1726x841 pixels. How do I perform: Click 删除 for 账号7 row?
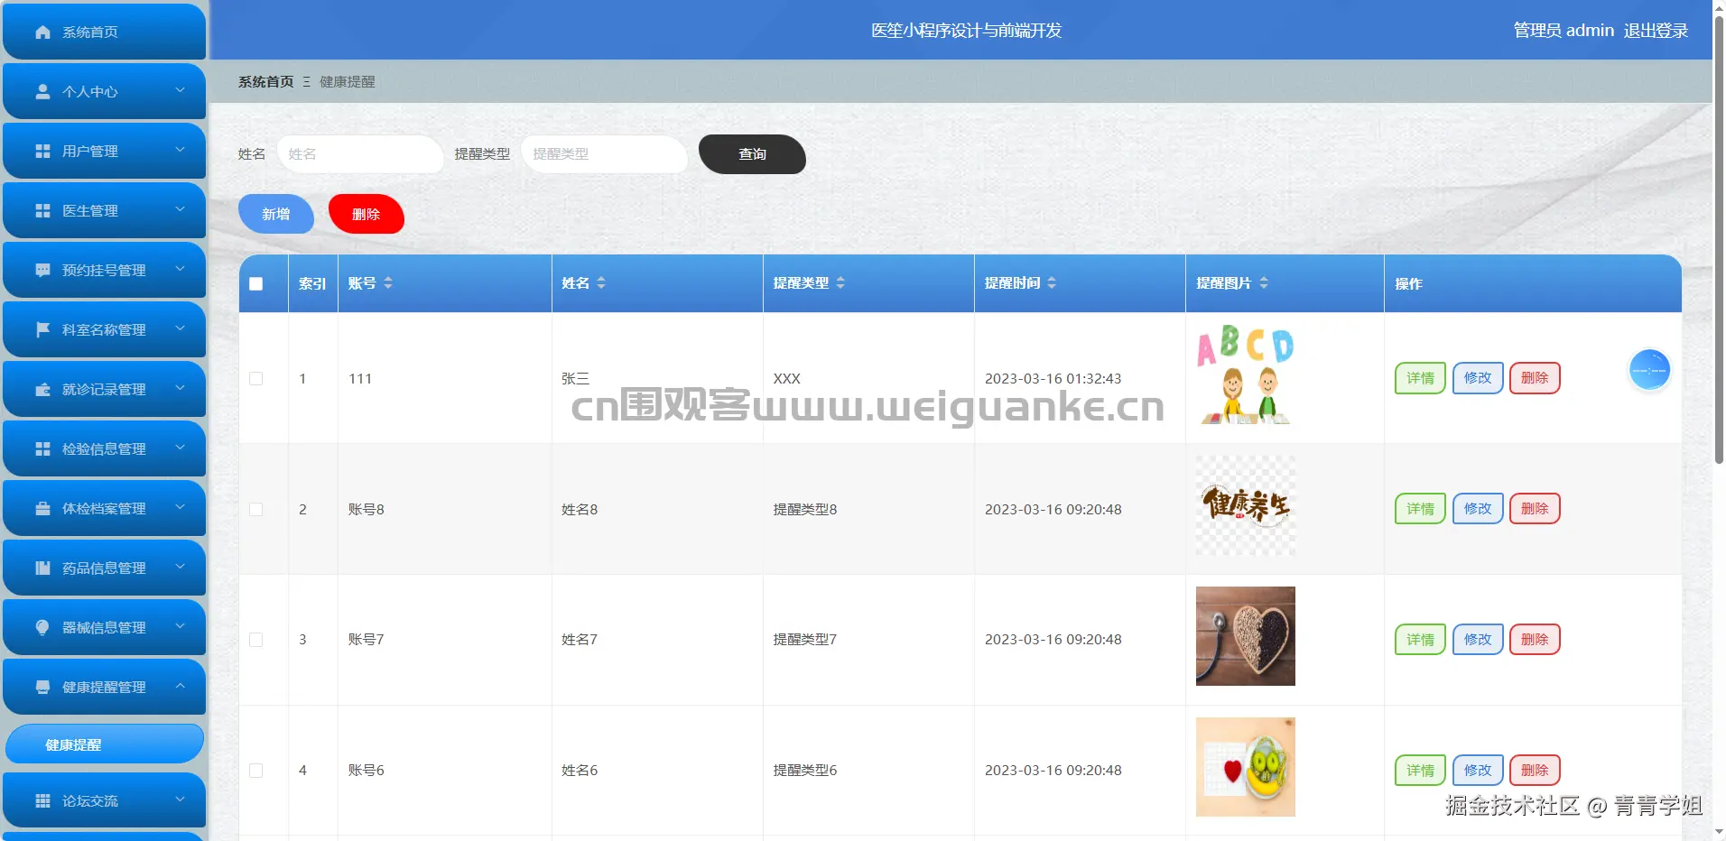point(1535,640)
